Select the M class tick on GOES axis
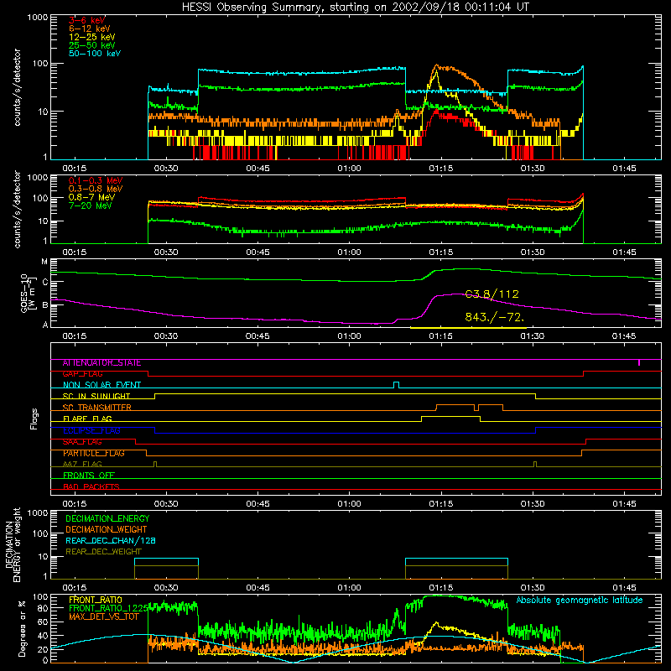 44,262
